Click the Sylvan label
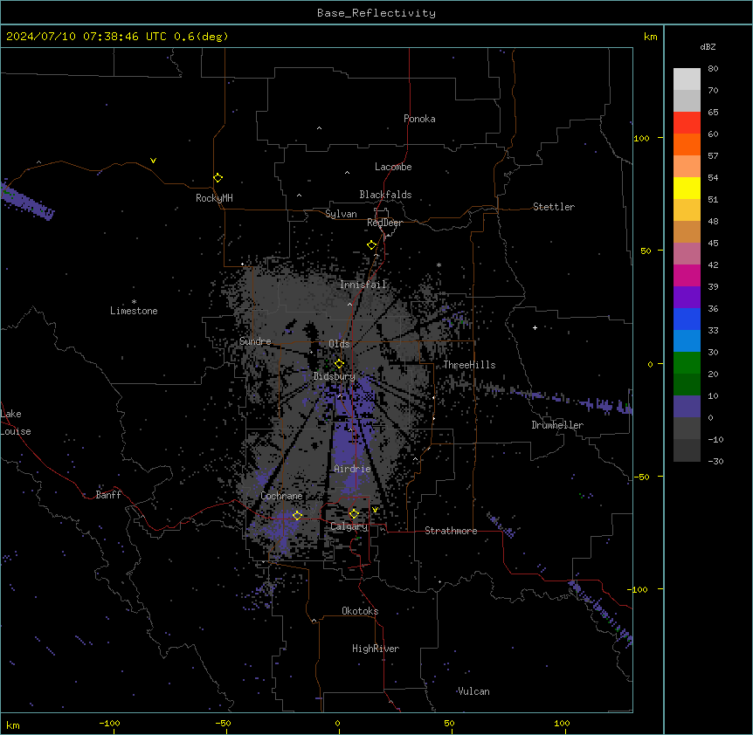This screenshot has width=753, height=735. coord(341,214)
